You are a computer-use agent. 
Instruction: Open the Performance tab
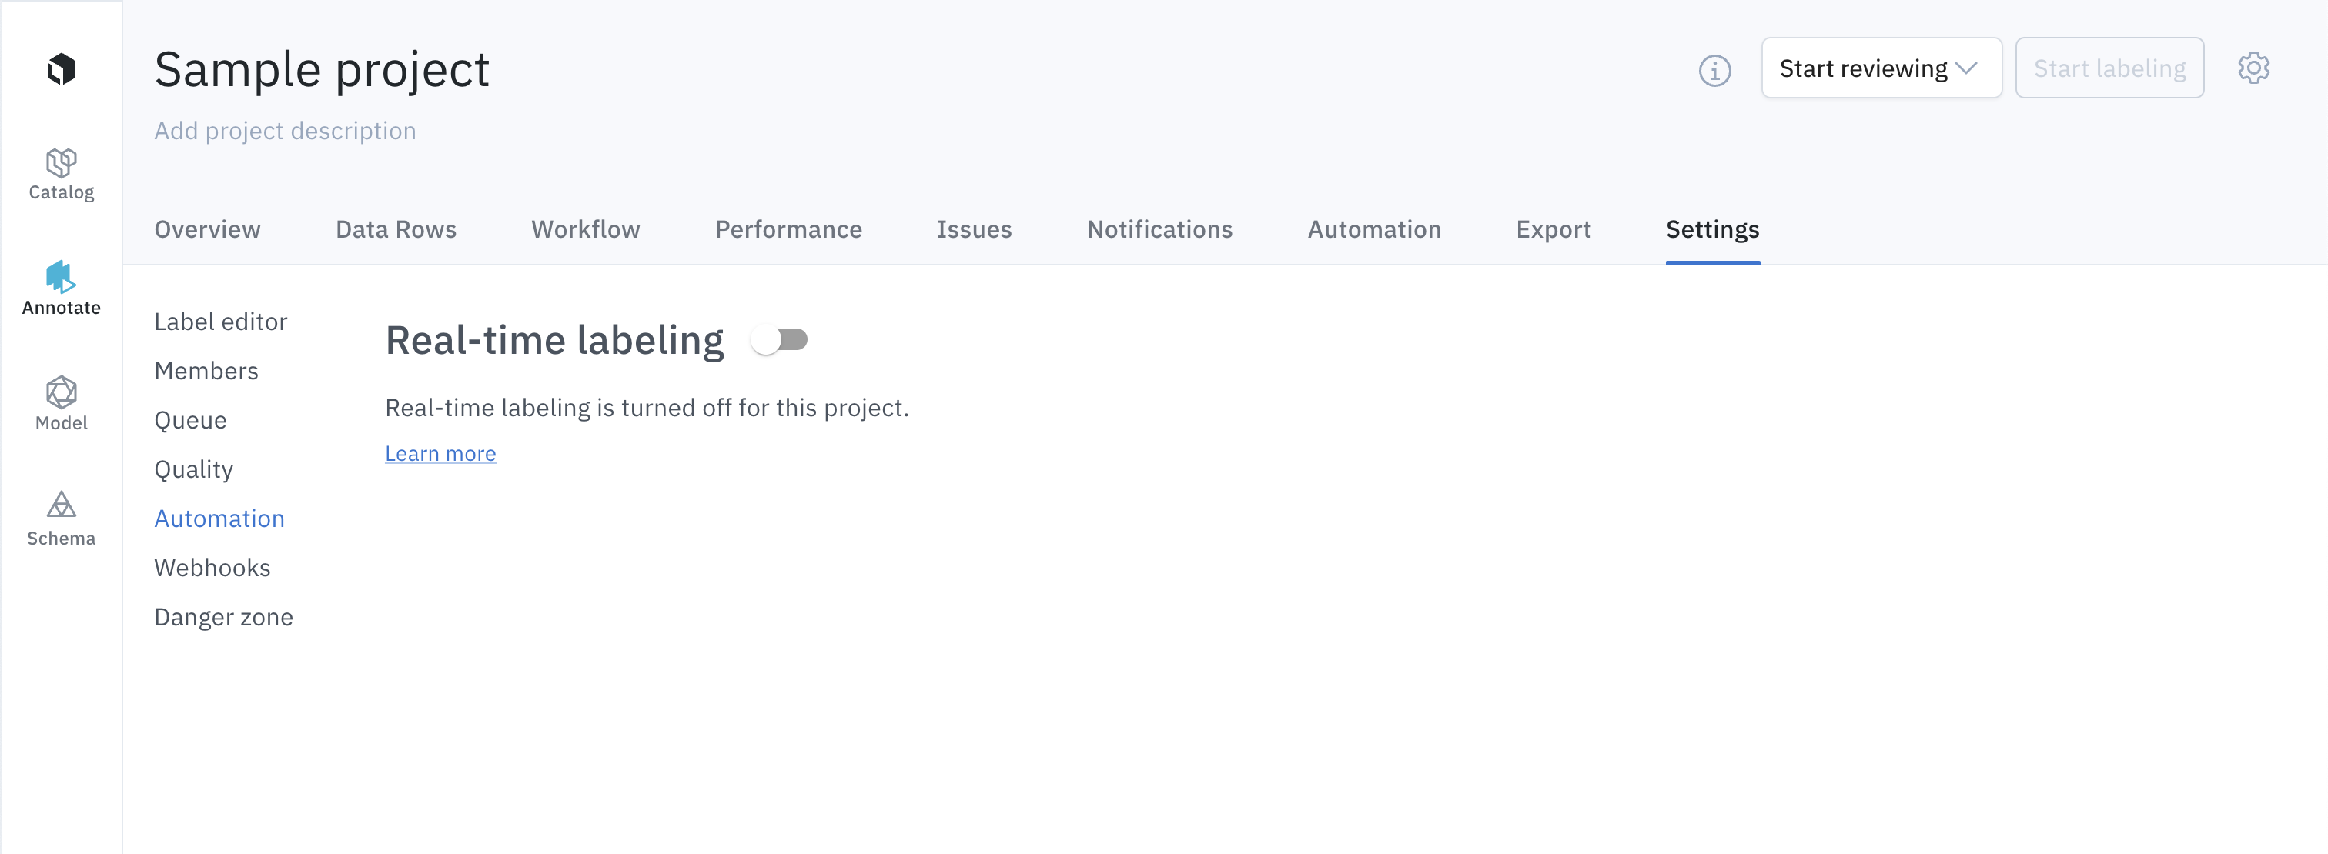click(788, 229)
